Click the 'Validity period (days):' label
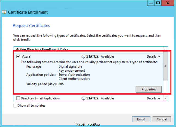Screen dimensions: 176x127 pyautogui.click(x=42, y=84)
